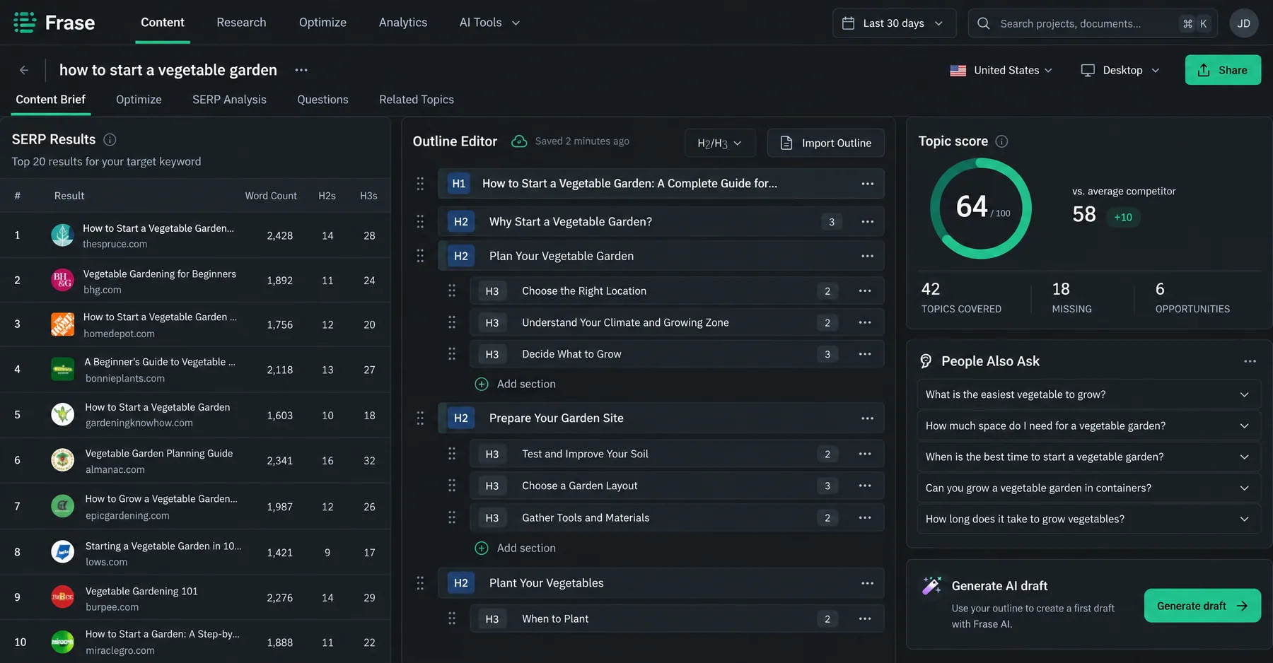Click the topic score 64 circular gauge
This screenshot has width=1273, height=663.
pos(981,208)
